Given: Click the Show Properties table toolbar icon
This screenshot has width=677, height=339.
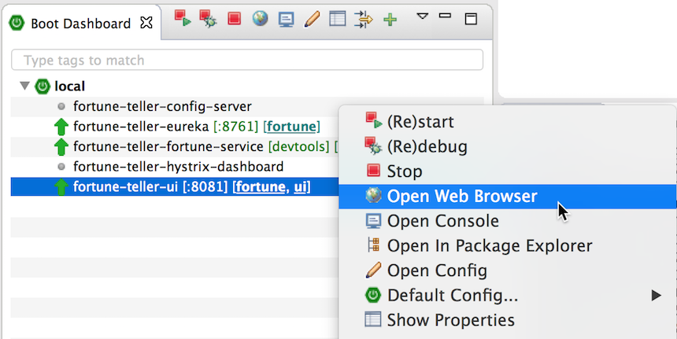Looking at the screenshot, I should 337,19.
